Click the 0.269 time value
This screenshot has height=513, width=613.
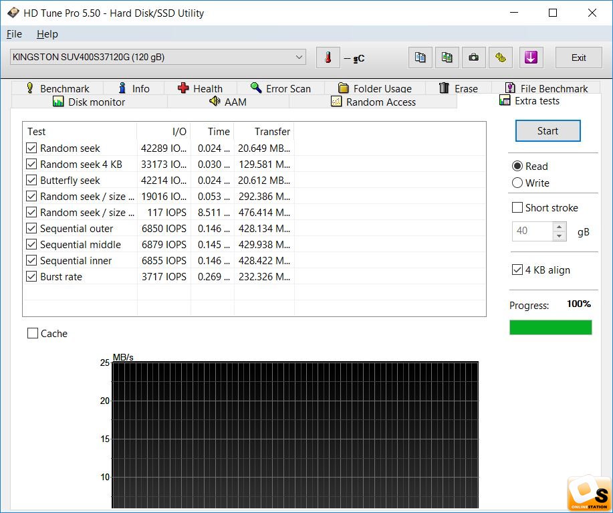coord(213,276)
